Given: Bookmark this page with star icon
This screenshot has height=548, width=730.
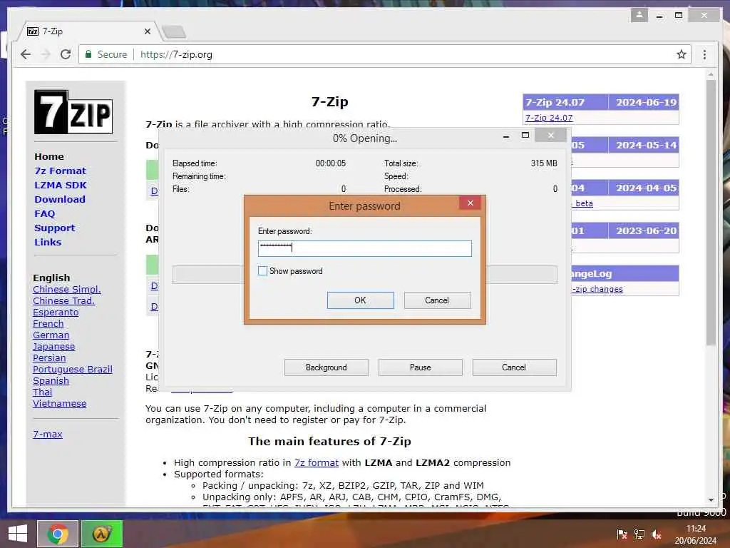Looking at the screenshot, I should (x=681, y=54).
